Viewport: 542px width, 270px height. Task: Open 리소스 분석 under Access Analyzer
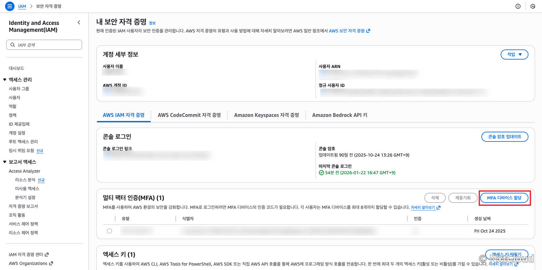click(x=25, y=180)
